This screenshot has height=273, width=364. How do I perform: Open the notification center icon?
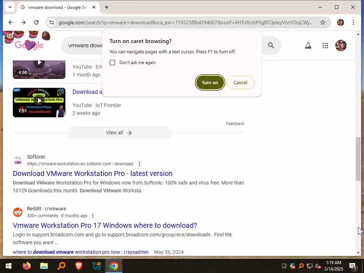click(353, 266)
